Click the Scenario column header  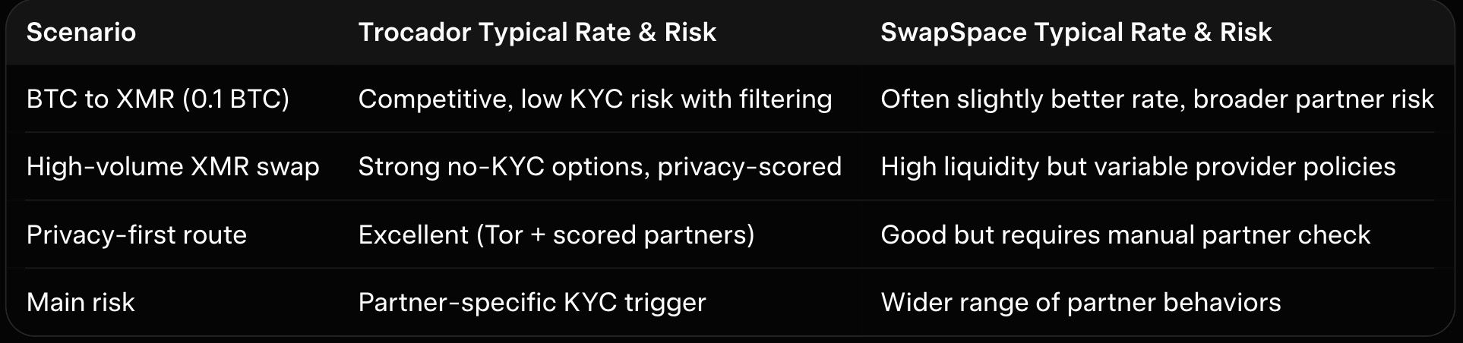pyautogui.click(x=81, y=33)
